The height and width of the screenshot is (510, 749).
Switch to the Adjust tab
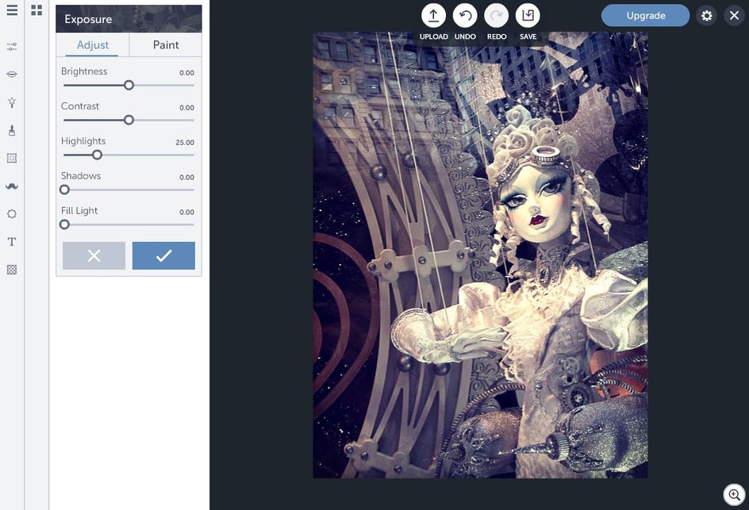93,45
